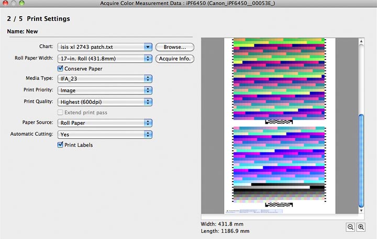Viewport: 377px width, 239px height.
Task: Click the yellow window minimize button
Action: pyautogui.click(x=14, y=3)
